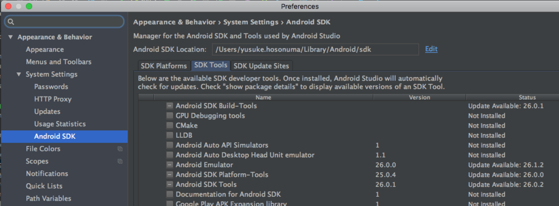This screenshot has height=206, width=559.
Task: Click the search magnifier icon
Action: (x=11, y=22)
